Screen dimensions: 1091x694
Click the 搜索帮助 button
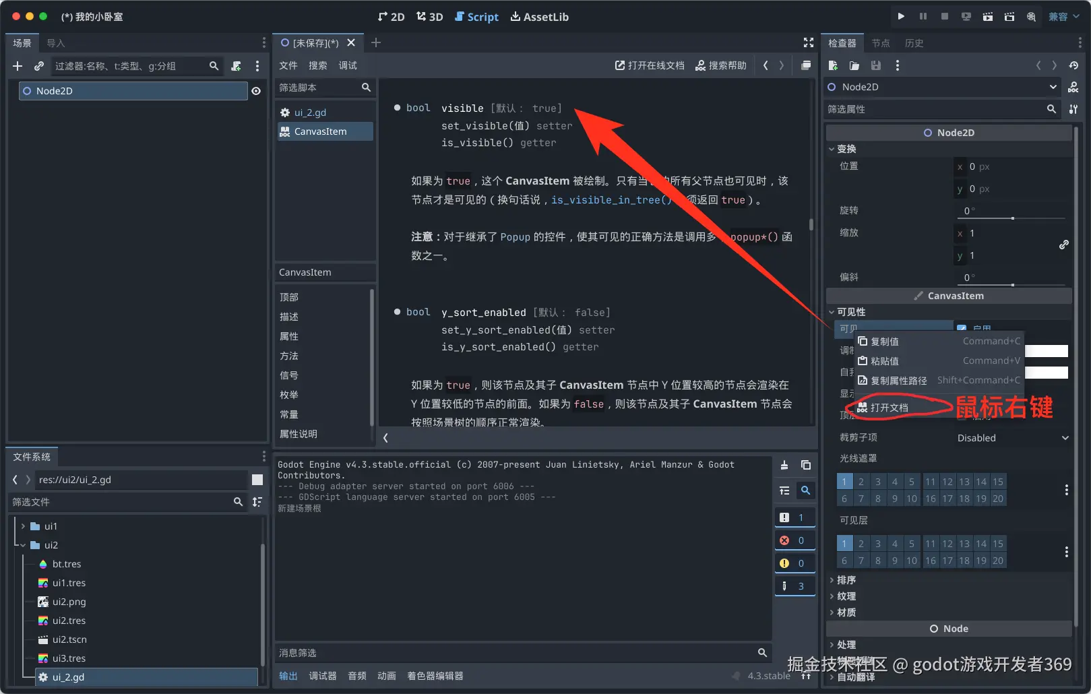(x=721, y=65)
